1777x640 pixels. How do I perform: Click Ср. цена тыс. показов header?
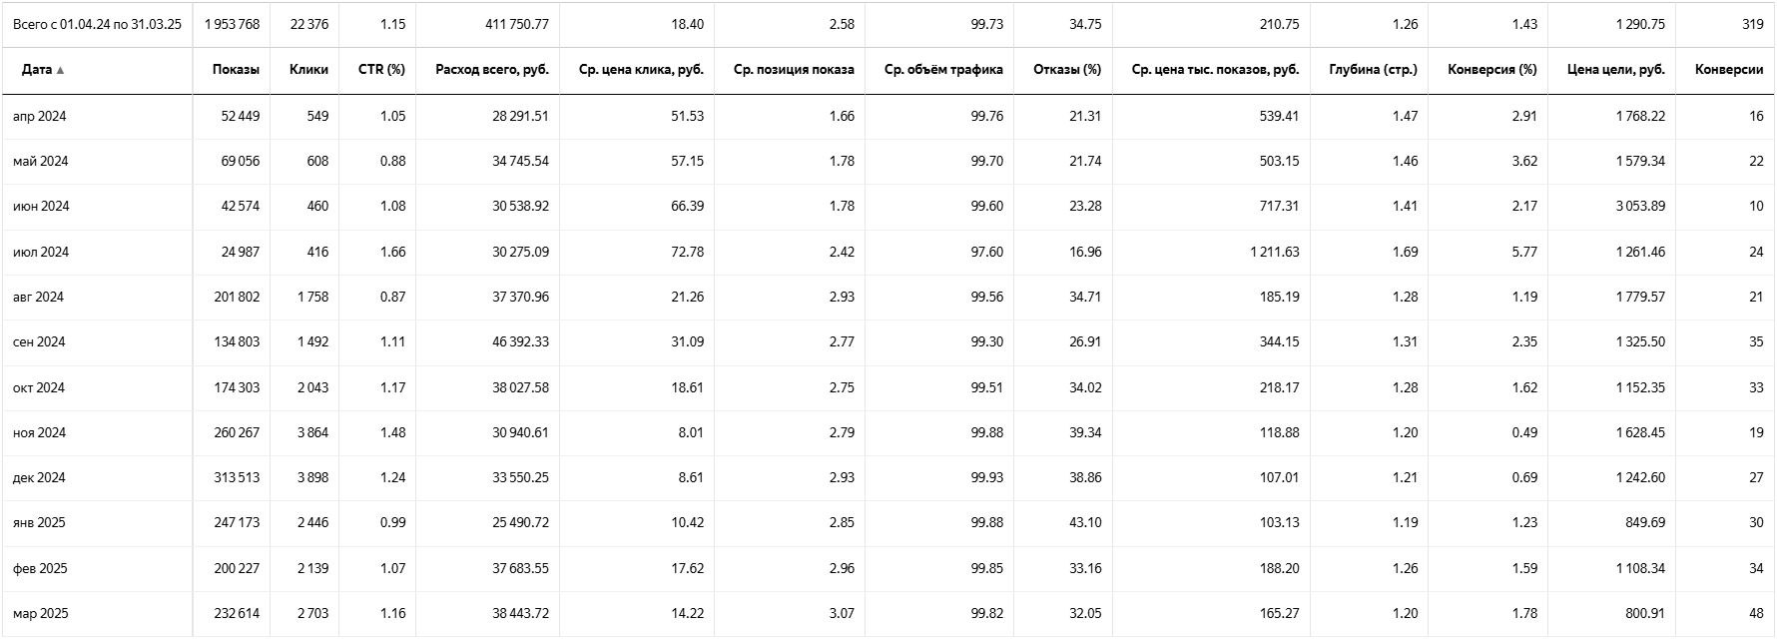[x=1215, y=70]
